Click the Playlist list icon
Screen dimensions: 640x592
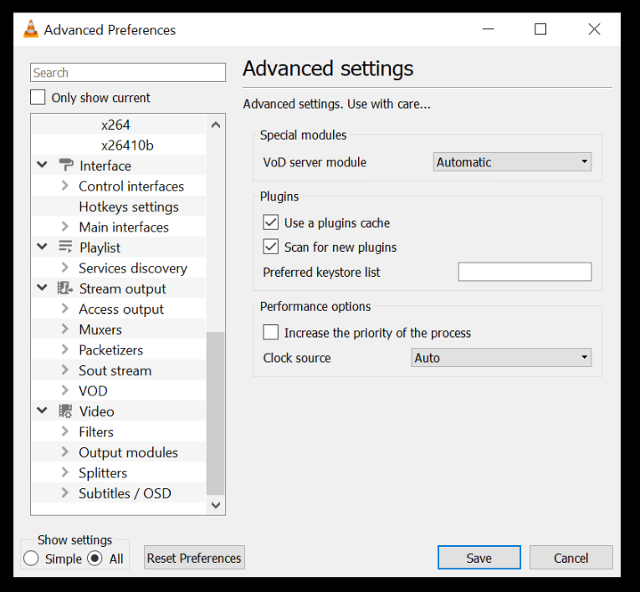point(65,248)
